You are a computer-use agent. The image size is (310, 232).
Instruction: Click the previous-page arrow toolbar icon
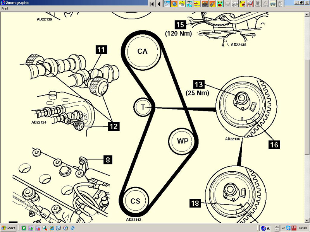(x=159, y=3)
